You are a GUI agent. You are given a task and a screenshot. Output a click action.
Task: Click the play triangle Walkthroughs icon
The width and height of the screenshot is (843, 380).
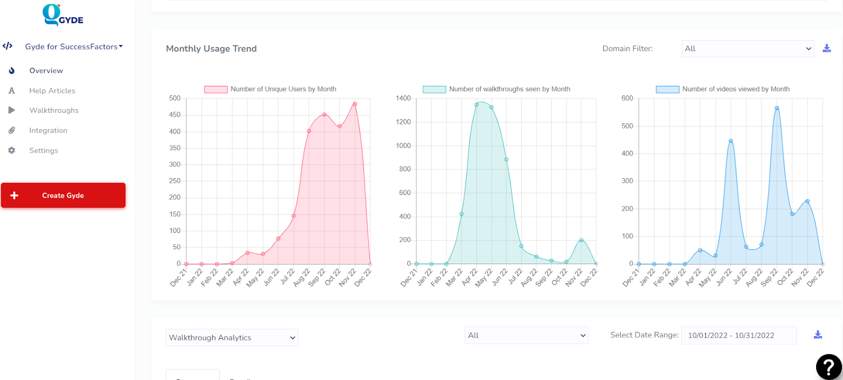click(12, 110)
